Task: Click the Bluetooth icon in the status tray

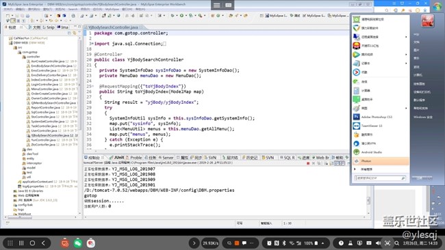Action: point(284,243)
